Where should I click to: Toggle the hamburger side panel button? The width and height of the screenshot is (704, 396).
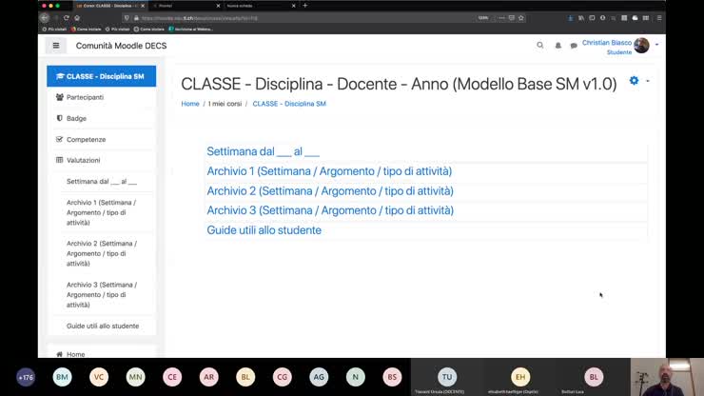click(55, 45)
